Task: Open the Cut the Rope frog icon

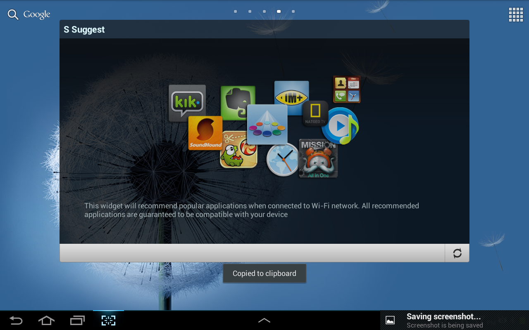Action: tap(238, 150)
